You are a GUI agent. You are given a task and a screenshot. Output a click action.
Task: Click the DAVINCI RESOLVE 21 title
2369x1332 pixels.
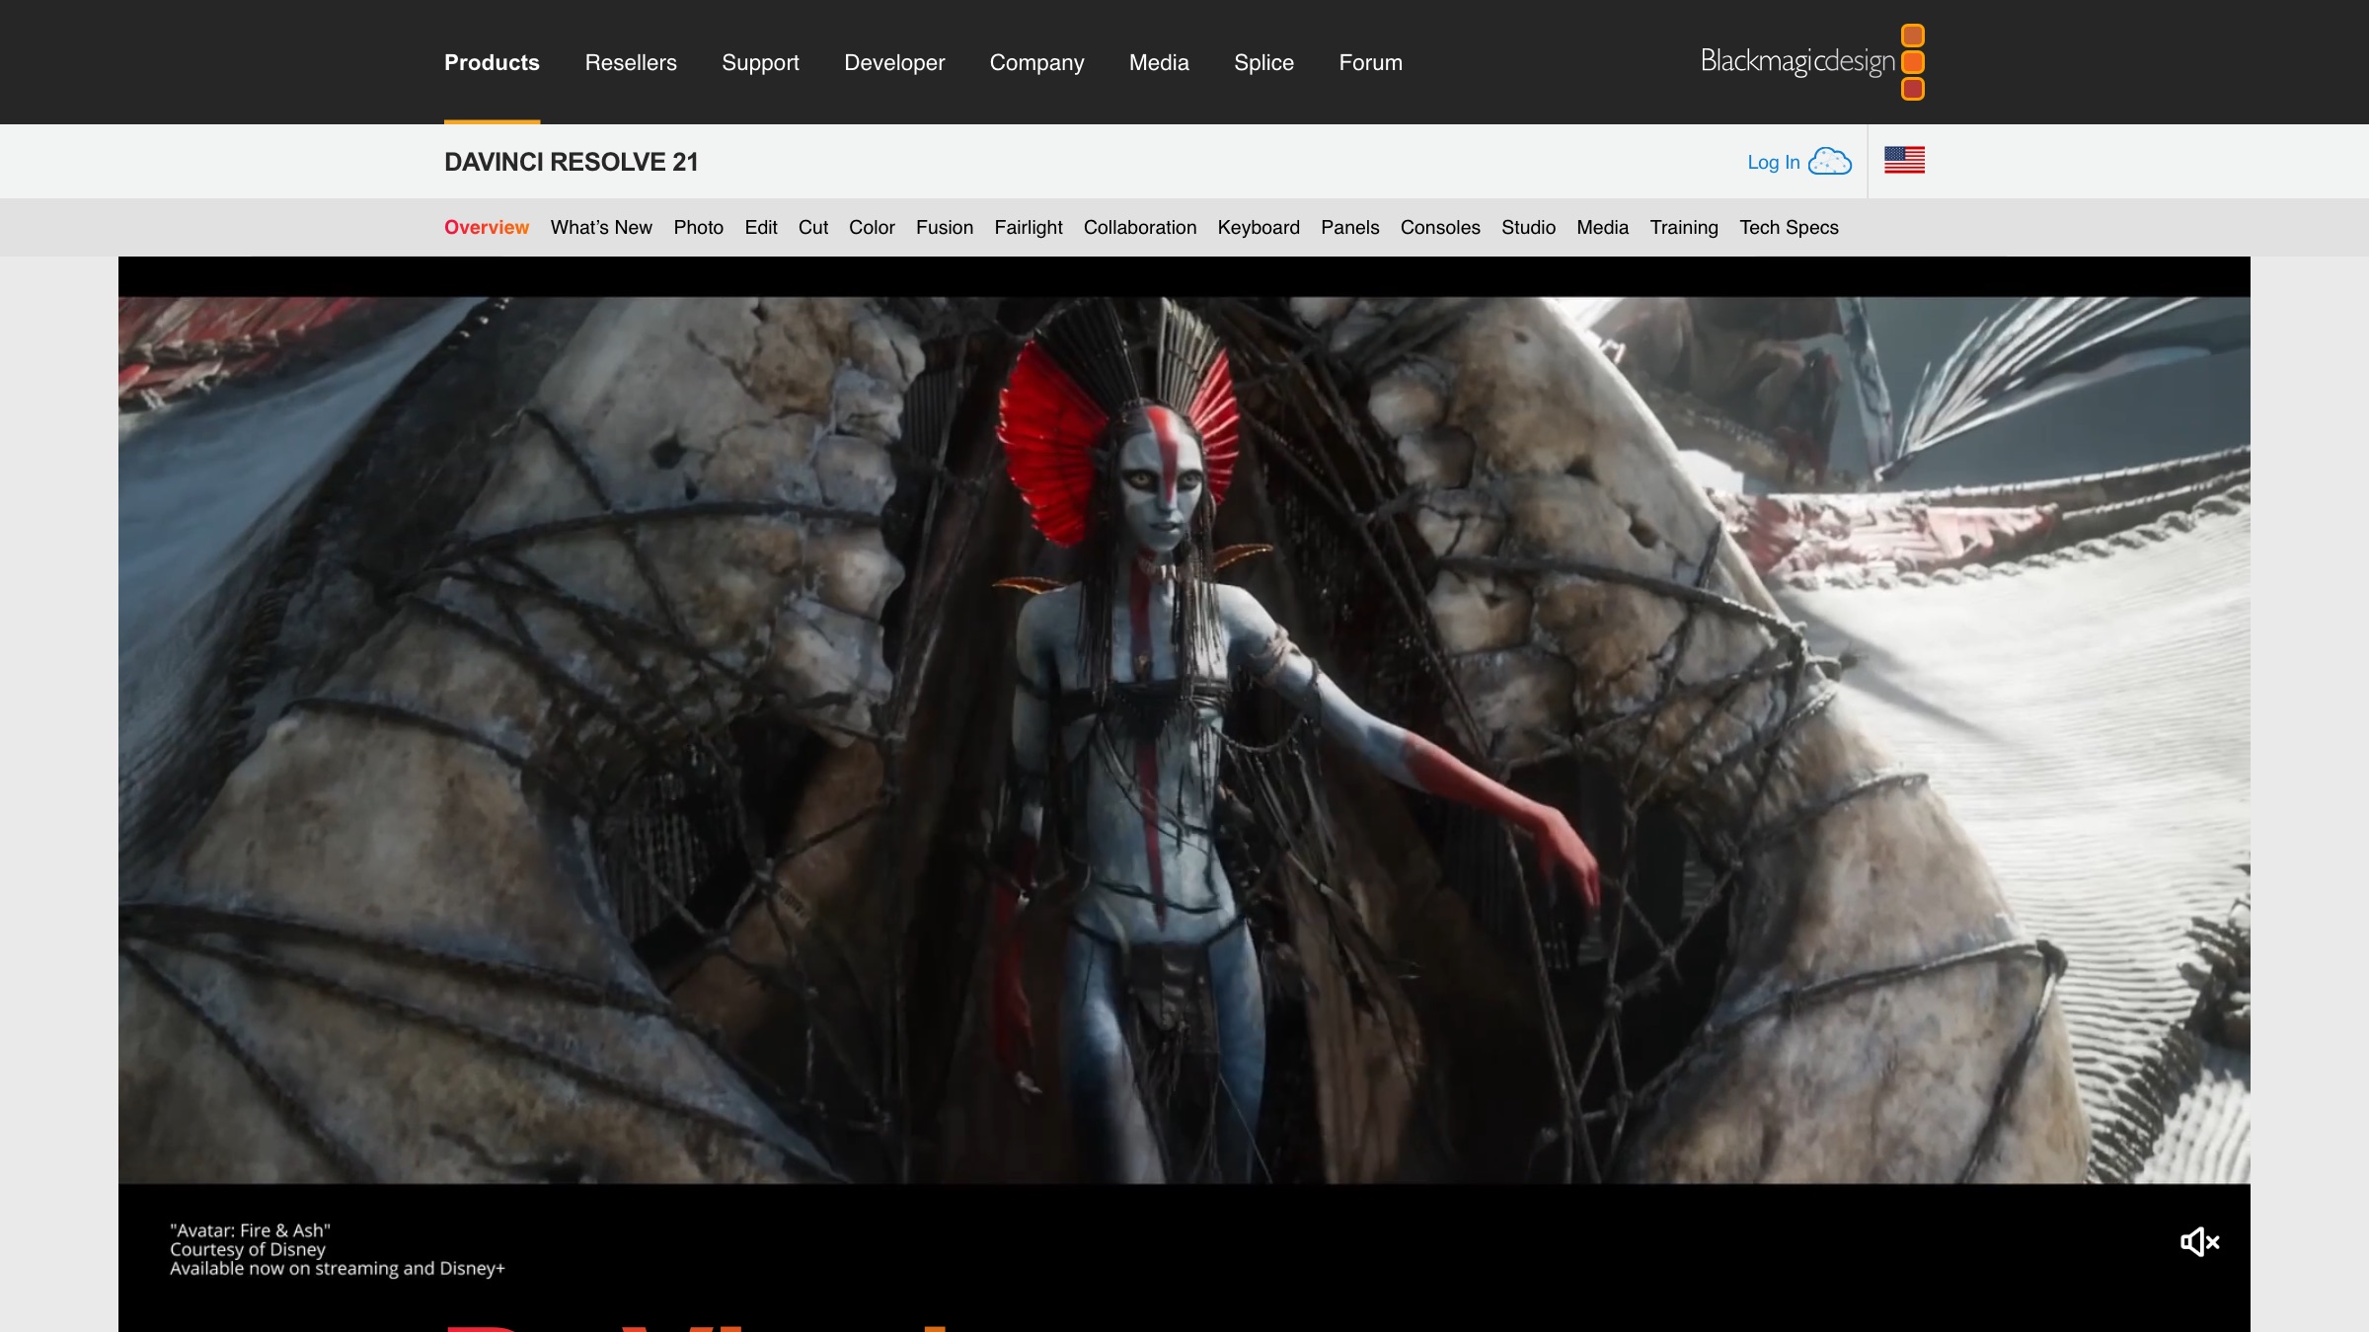571,162
